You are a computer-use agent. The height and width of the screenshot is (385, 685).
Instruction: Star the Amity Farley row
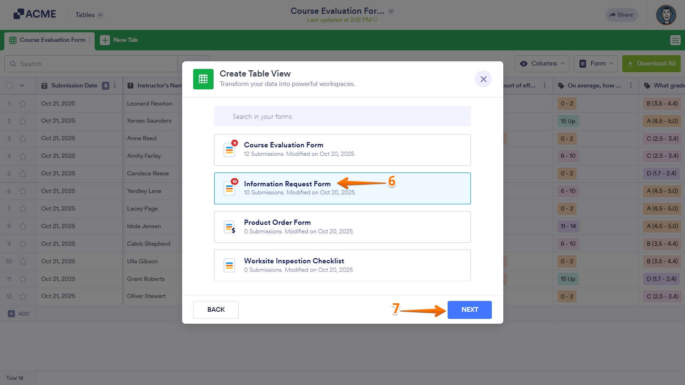pos(22,156)
